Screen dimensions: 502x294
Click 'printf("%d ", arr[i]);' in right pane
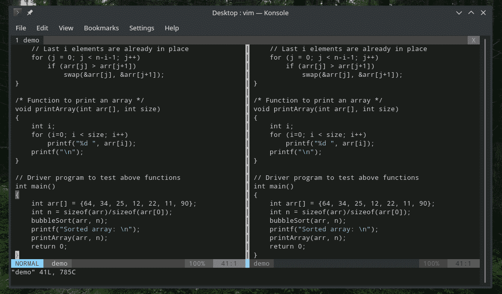330,143
